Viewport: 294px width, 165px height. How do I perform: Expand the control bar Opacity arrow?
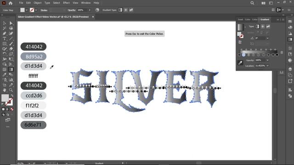(90, 10)
